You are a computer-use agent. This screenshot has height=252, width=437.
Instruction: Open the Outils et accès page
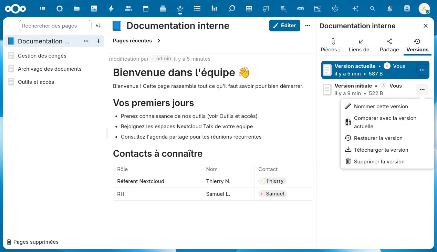coord(36,82)
